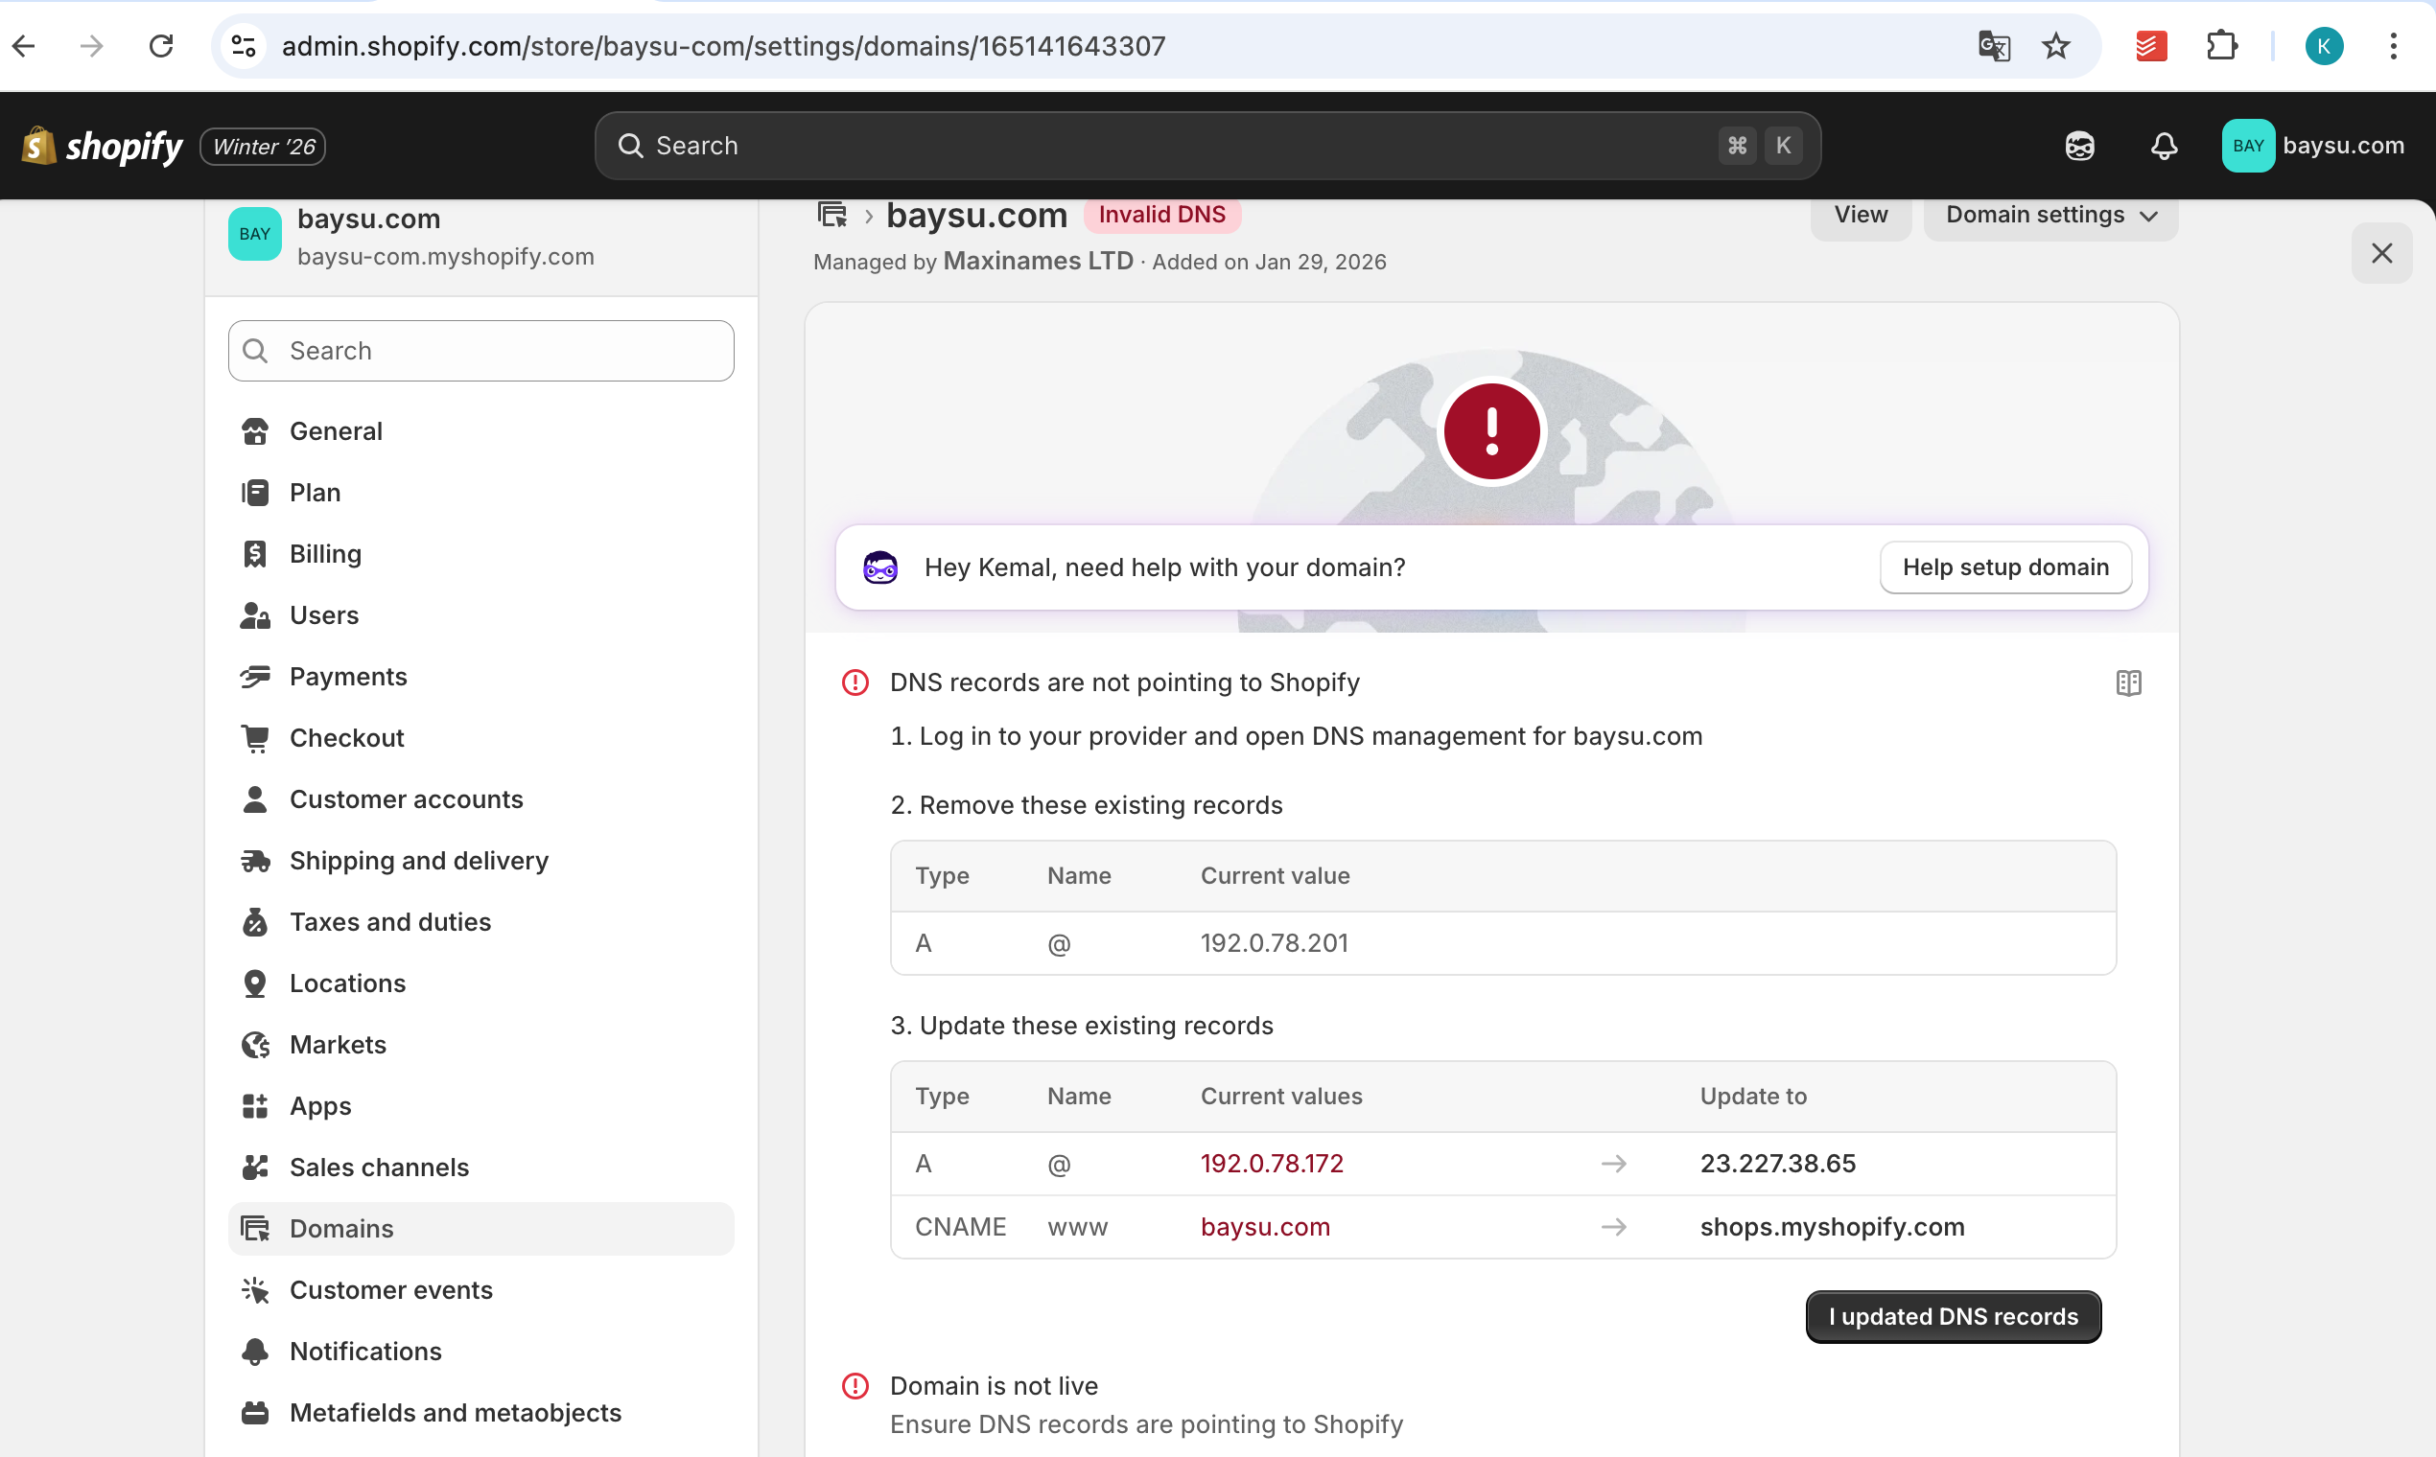The height and width of the screenshot is (1457, 2436).
Task: Click the browser address bar URL
Action: 724,46
